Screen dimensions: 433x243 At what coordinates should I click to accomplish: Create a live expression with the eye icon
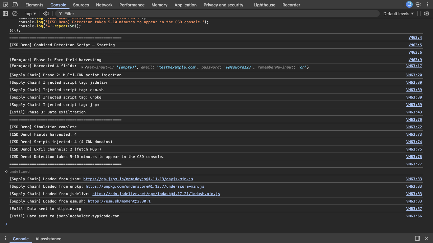pos(46,13)
